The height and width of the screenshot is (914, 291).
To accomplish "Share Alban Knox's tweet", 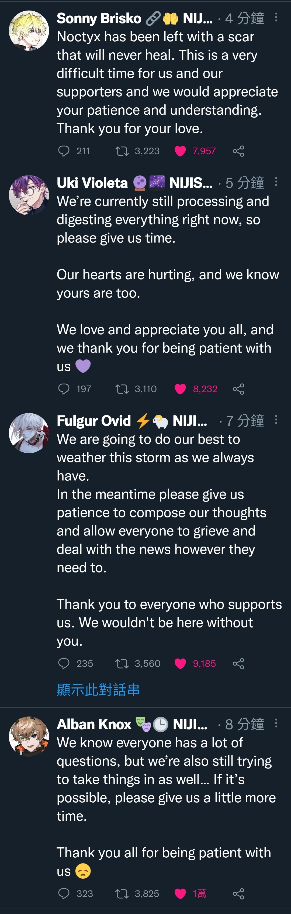I will click(x=238, y=893).
